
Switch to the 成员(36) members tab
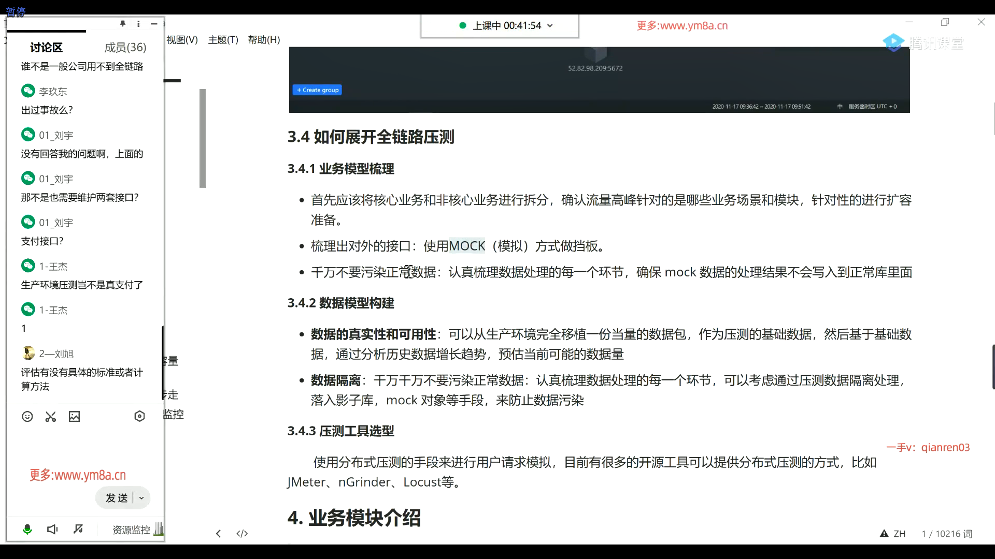(125, 48)
